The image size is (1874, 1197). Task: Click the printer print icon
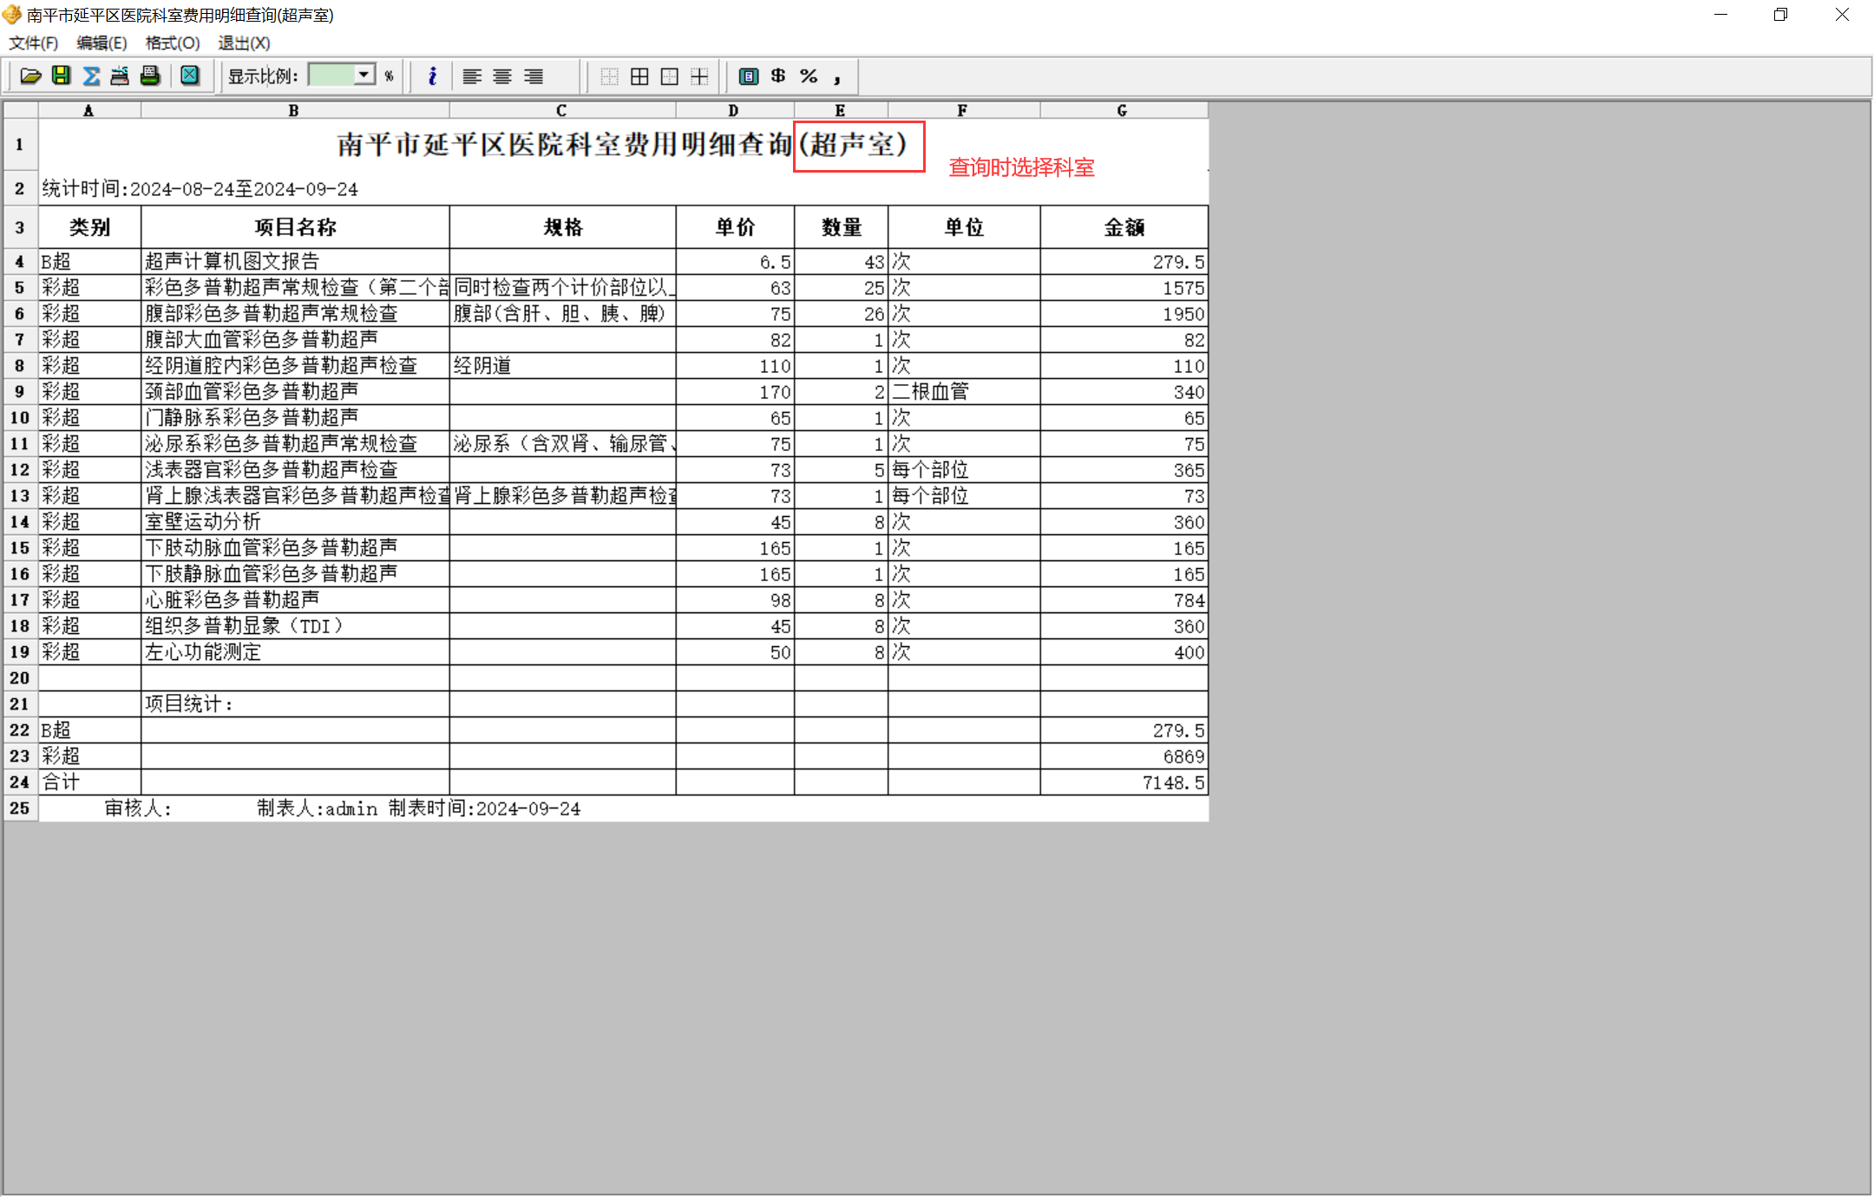150,76
